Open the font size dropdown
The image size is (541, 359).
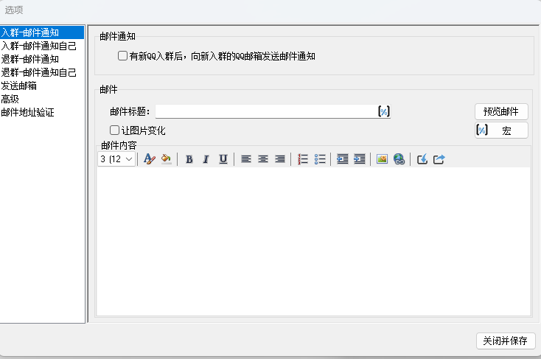pyautogui.click(x=116, y=159)
